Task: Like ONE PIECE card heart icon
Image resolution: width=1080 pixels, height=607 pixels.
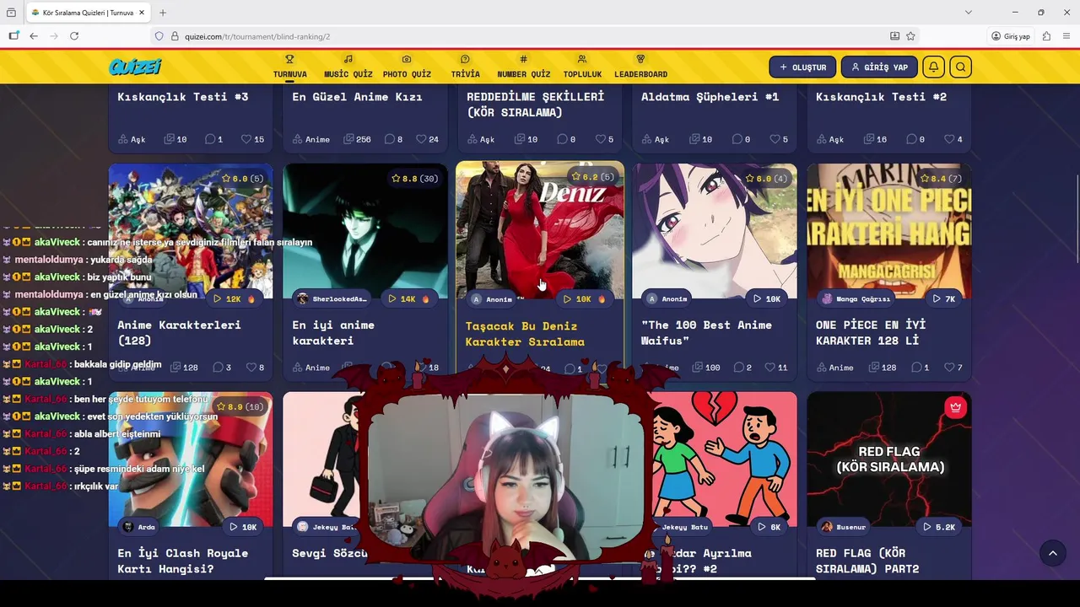Action: [x=950, y=367]
